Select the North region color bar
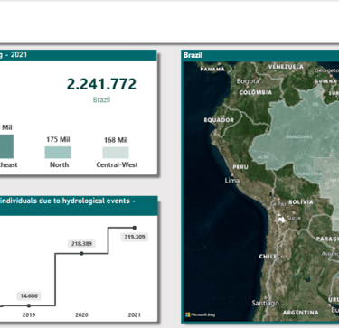The width and height of the screenshot is (339, 328). 58,152
